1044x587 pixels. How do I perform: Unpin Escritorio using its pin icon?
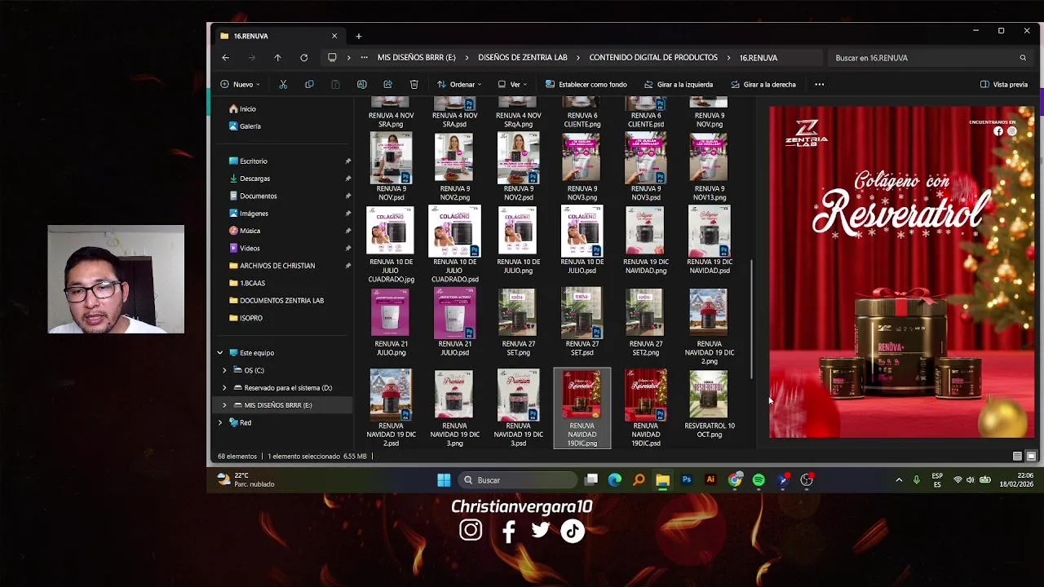347,161
